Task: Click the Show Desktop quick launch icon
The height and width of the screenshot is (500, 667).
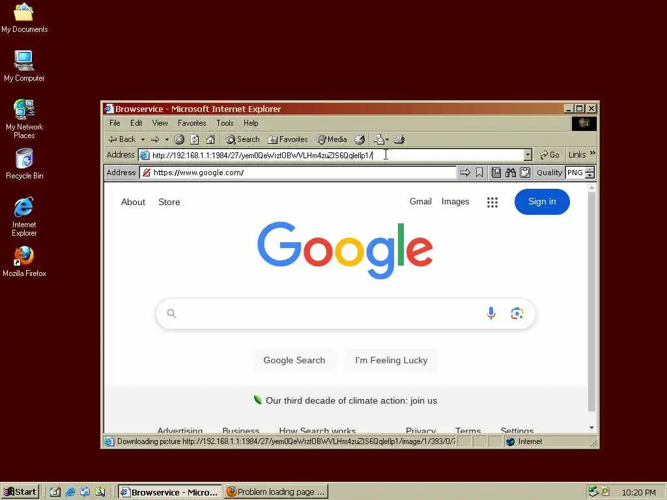Action: [x=55, y=492]
